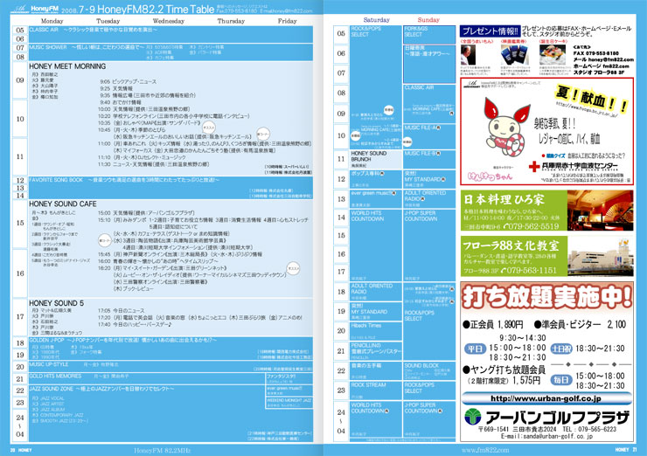
Task: Click the ホームページ fm822.com line
Action: 601,66
